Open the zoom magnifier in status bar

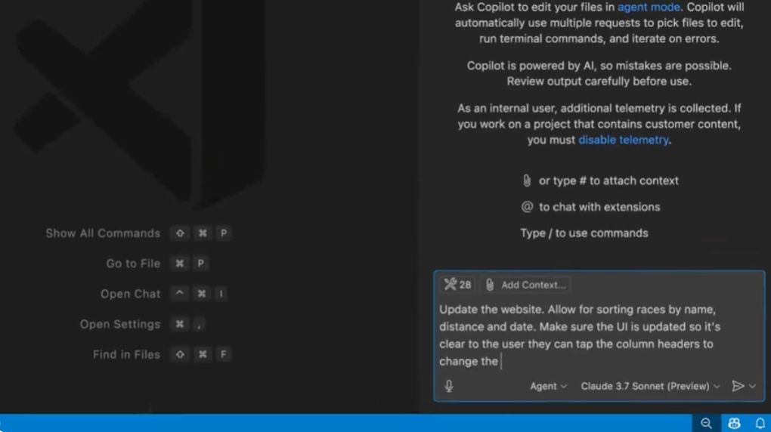click(706, 423)
